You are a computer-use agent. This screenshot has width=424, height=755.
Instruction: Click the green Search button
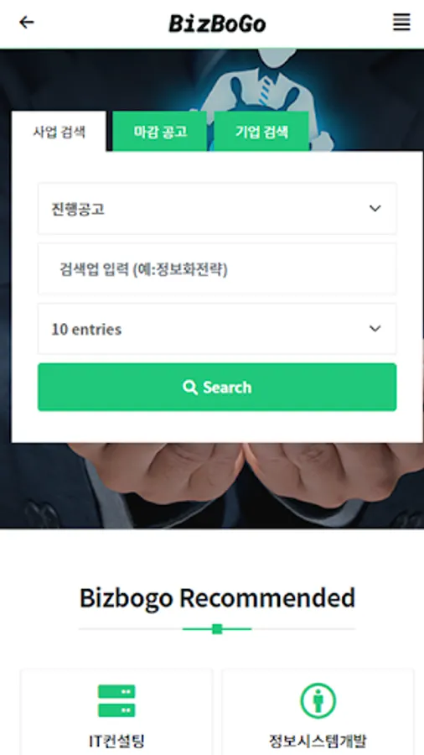[x=217, y=387]
